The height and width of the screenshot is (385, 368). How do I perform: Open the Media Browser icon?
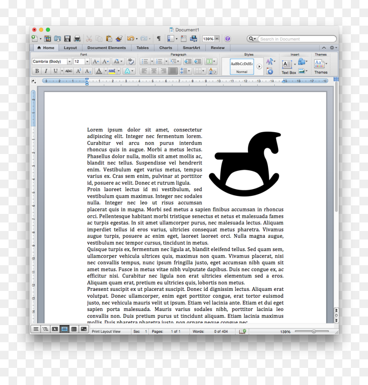(x=193, y=38)
